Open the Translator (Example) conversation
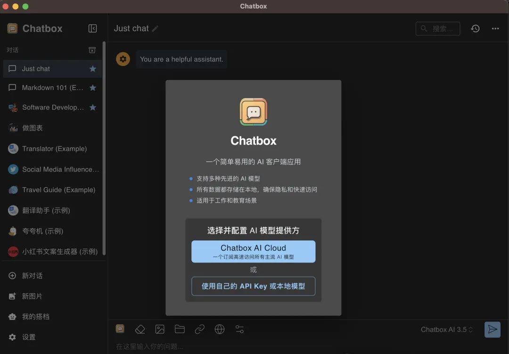Image resolution: width=509 pixels, height=354 pixels. pos(53,149)
